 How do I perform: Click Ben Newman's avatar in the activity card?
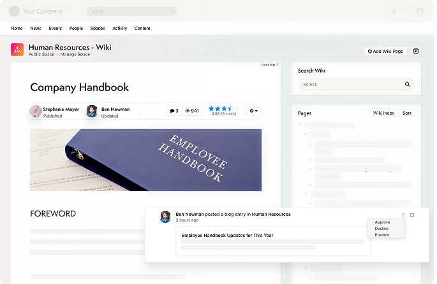tap(165, 217)
